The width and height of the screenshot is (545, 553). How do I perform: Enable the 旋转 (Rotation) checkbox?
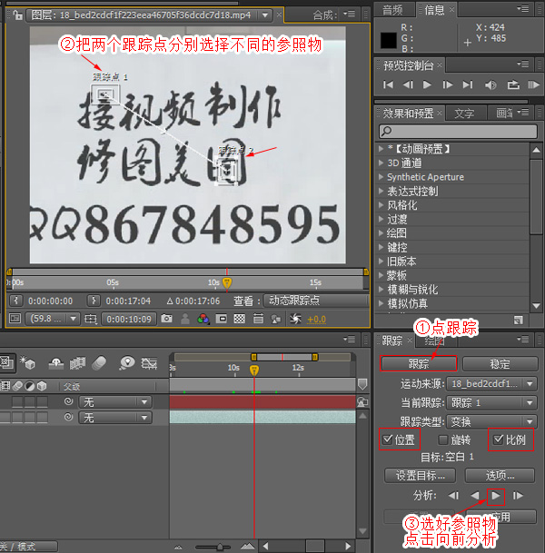442,439
